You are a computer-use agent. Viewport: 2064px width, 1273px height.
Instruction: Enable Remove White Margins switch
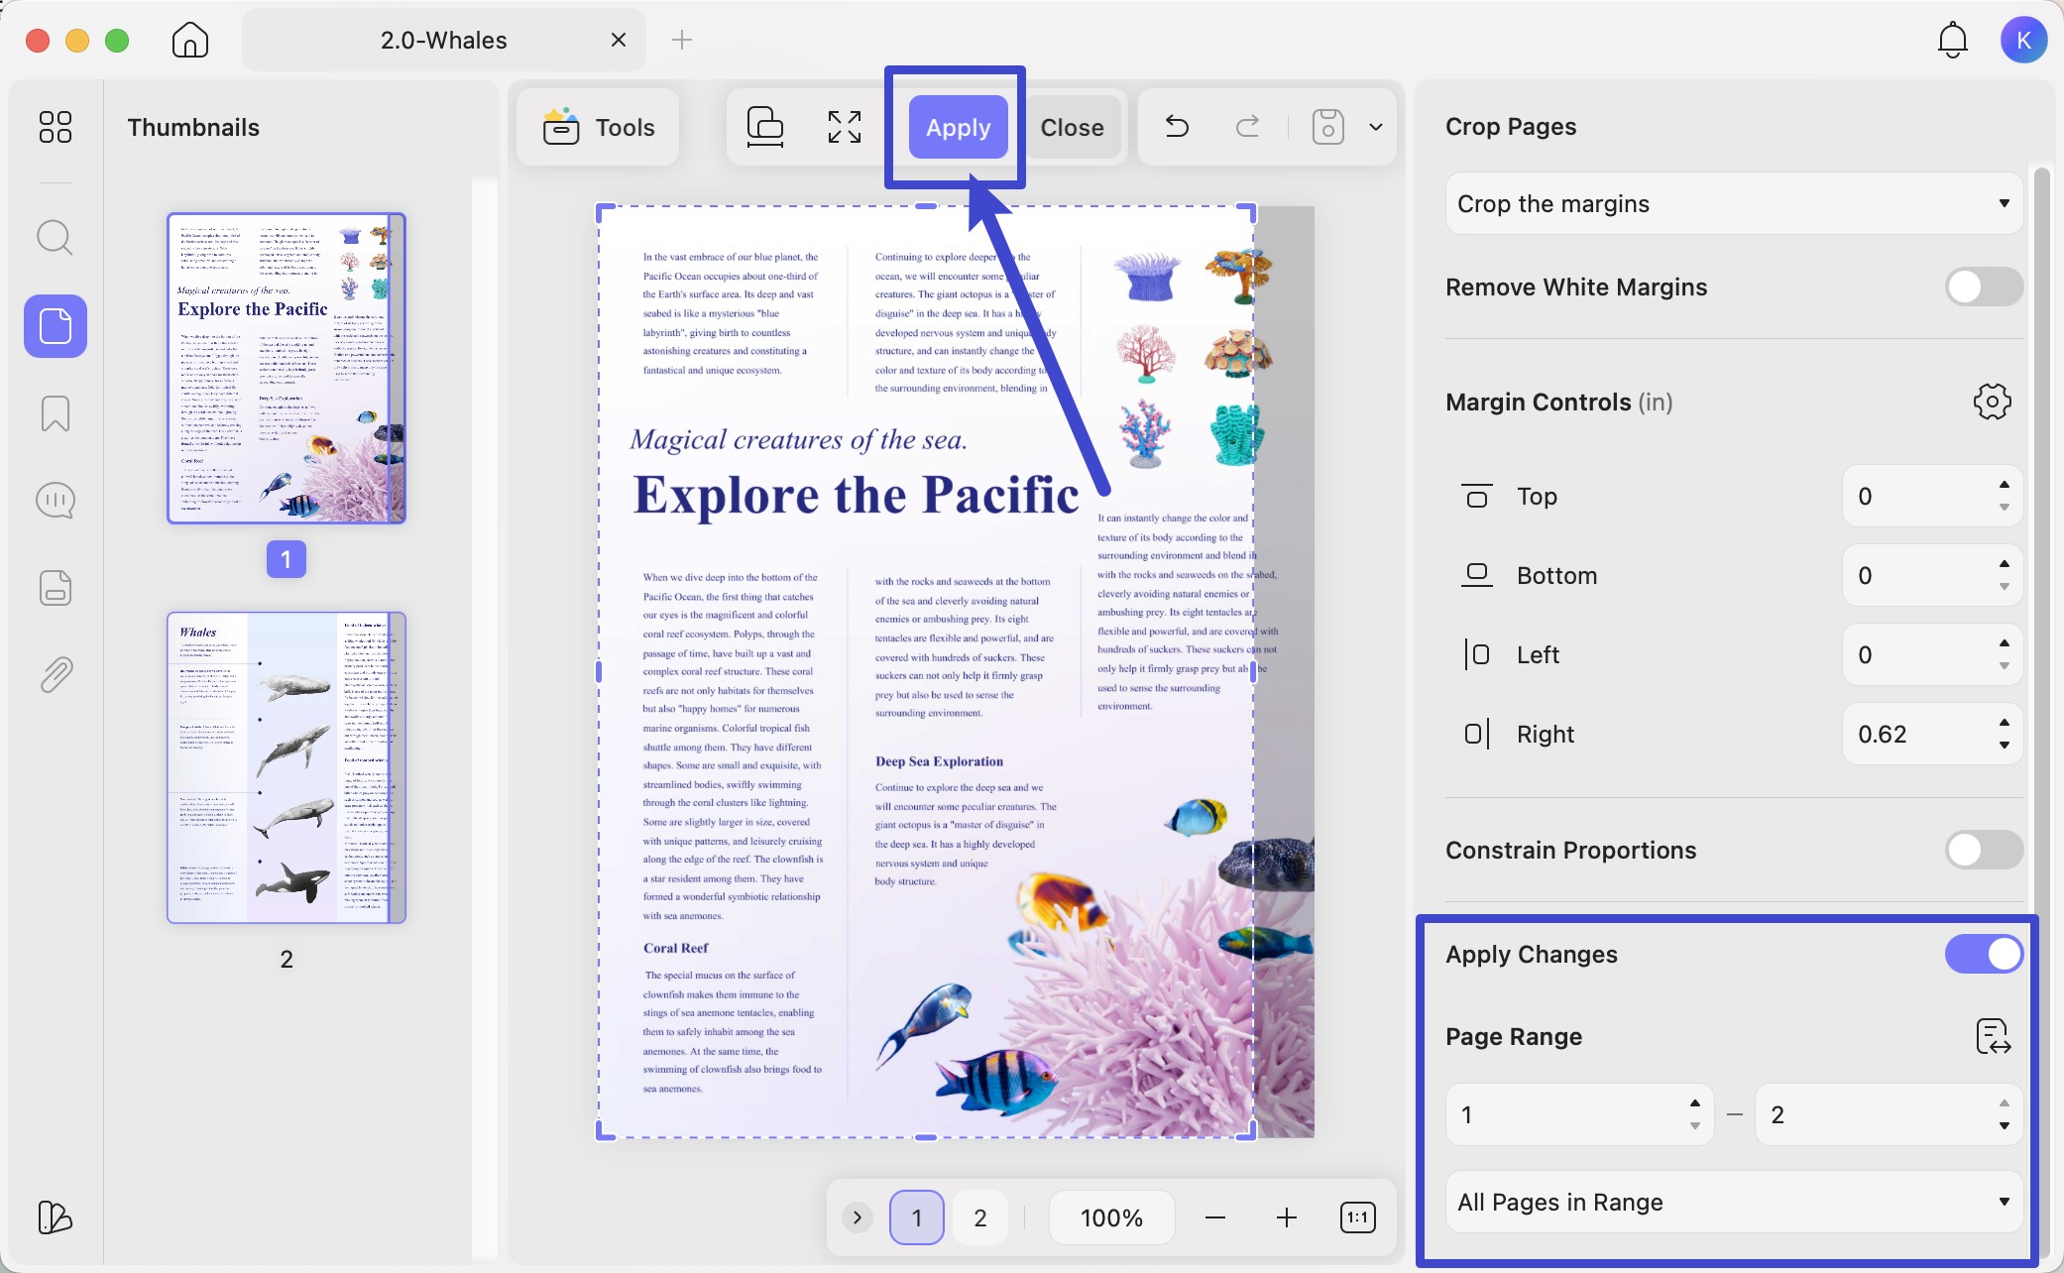(x=1984, y=288)
